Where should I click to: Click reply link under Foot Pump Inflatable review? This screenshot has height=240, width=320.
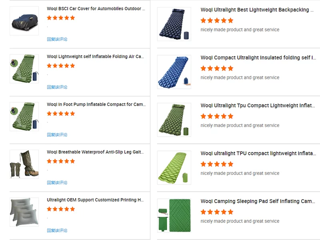[57, 135]
